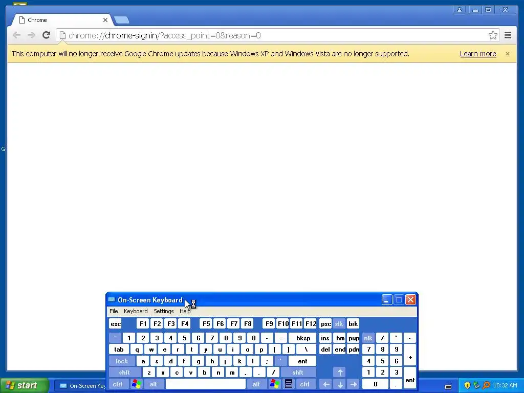Click the right arrow key

(354, 384)
